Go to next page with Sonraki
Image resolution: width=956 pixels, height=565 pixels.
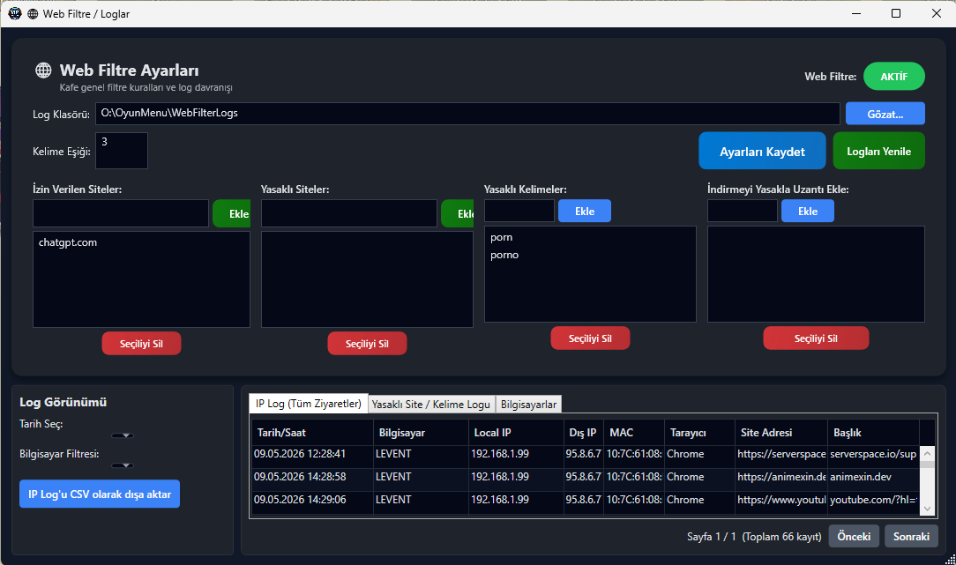(911, 537)
